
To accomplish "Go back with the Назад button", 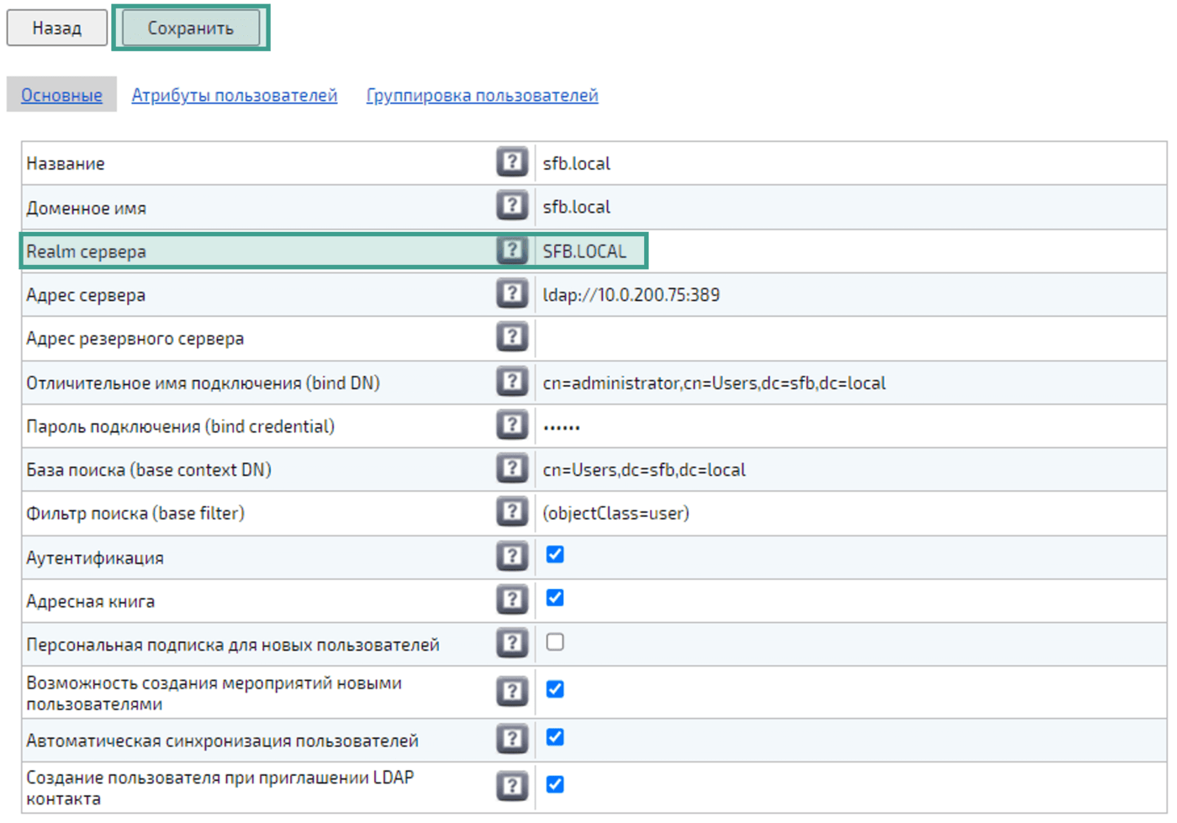I will click(57, 28).
